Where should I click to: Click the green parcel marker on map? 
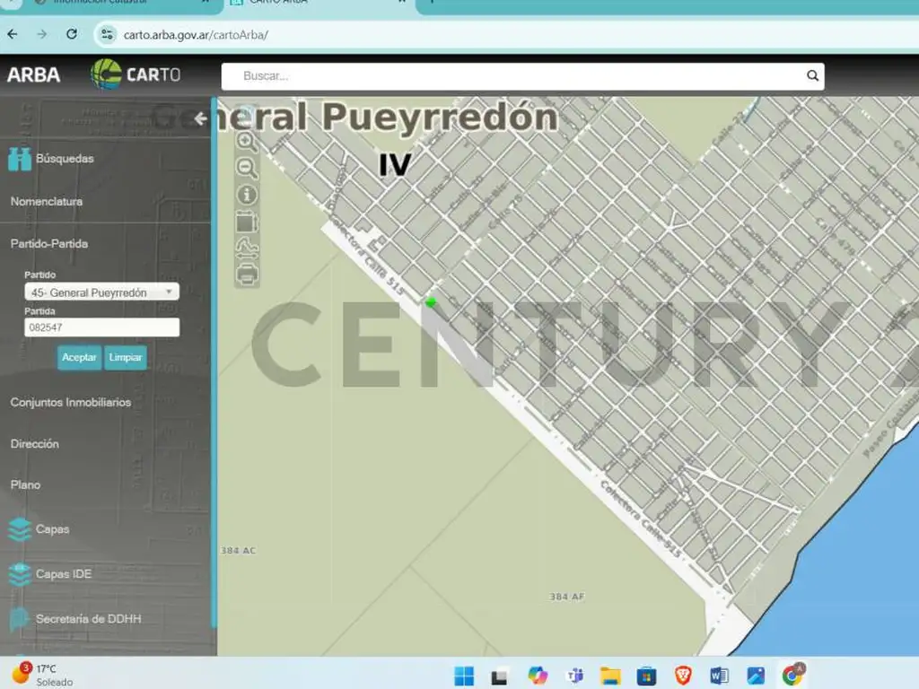(x=431, y=302)
